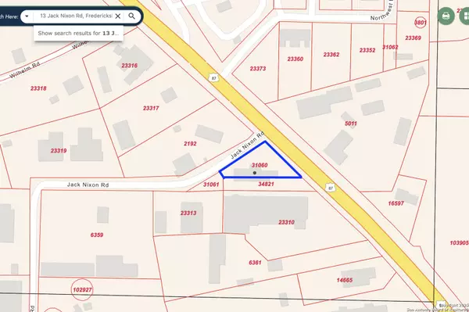Open the green grid basemap icon
The width and height of the screenshot is (469, 312).
(x=465, y=16)
